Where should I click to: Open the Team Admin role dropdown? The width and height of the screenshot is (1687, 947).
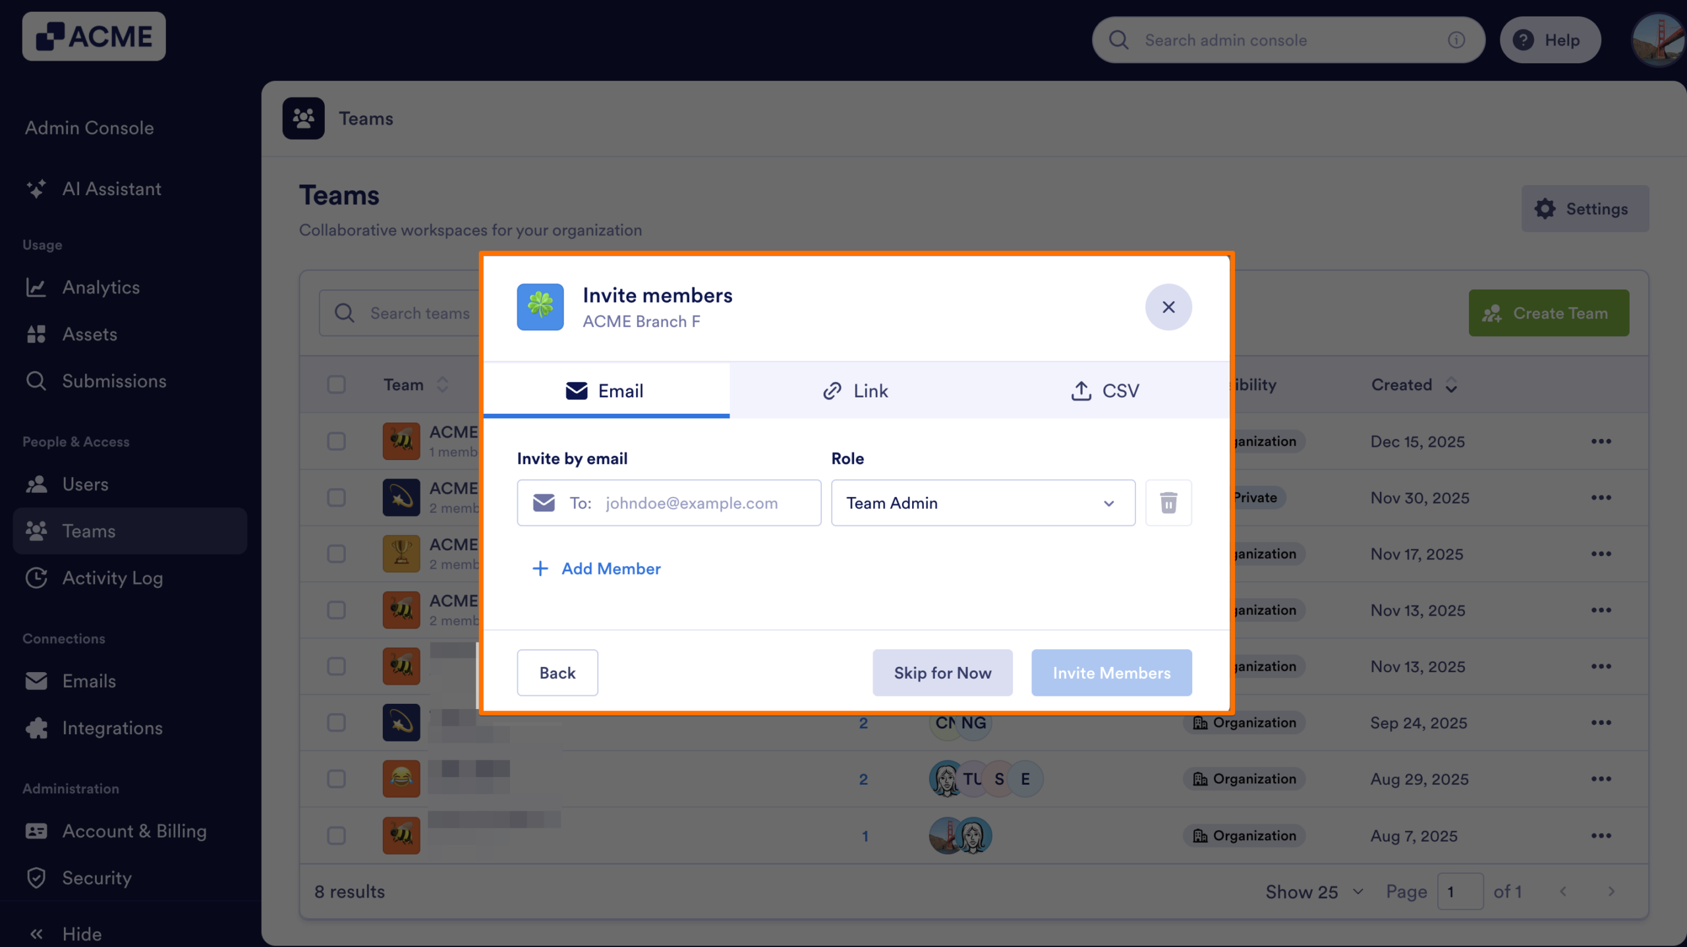(x=983, y=503)
